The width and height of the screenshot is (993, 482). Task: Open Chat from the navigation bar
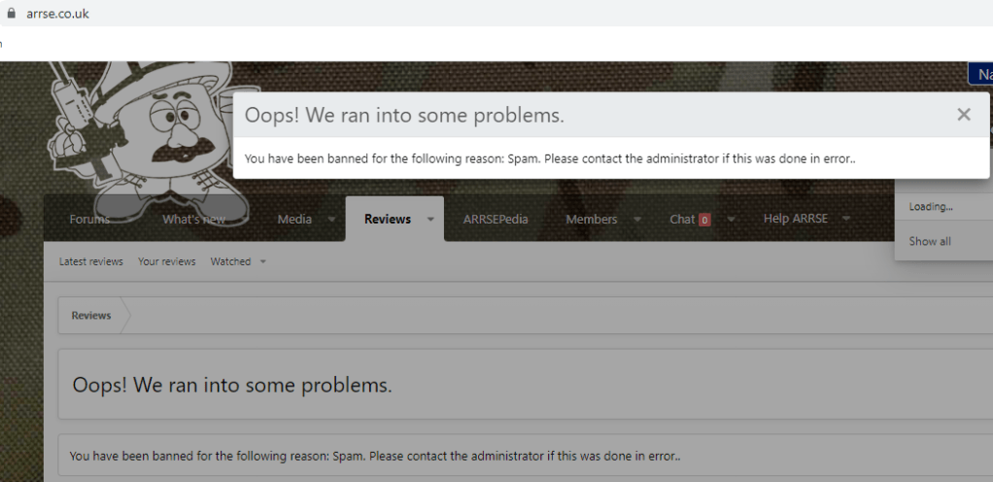[682, 219]
